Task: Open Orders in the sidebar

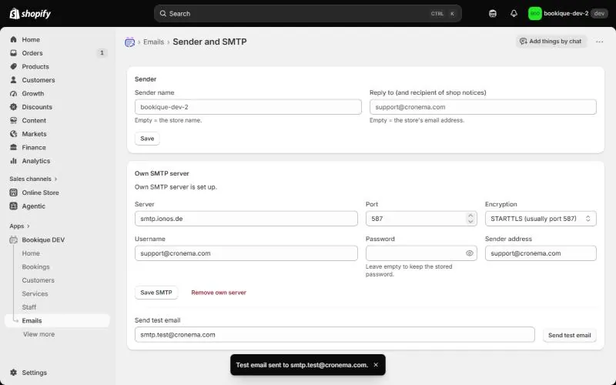Action: click(32, 53)
